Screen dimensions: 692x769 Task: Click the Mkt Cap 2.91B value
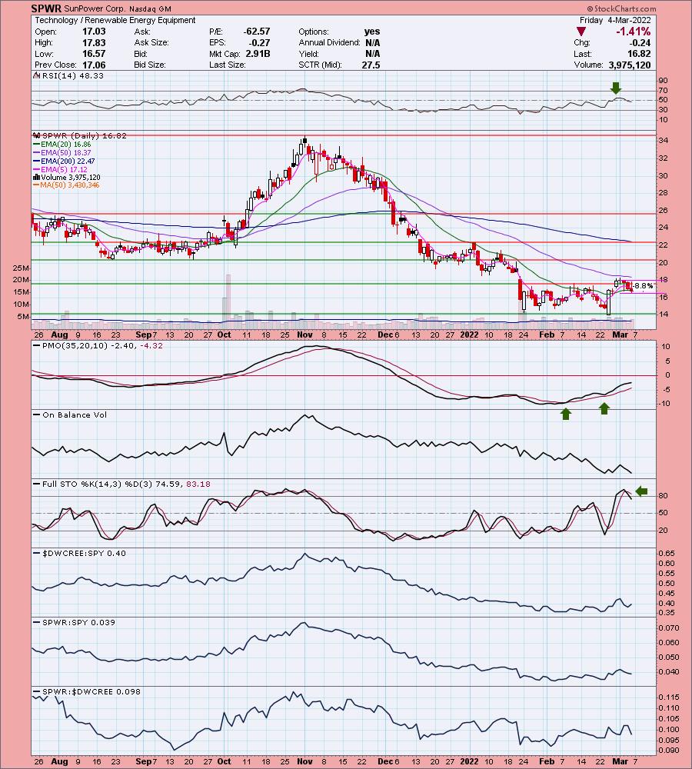click(x=258, y=54)
